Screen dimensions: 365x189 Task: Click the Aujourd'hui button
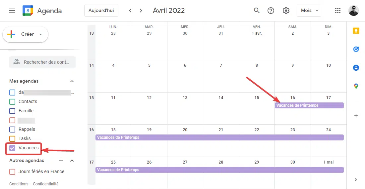click(101, 11)
